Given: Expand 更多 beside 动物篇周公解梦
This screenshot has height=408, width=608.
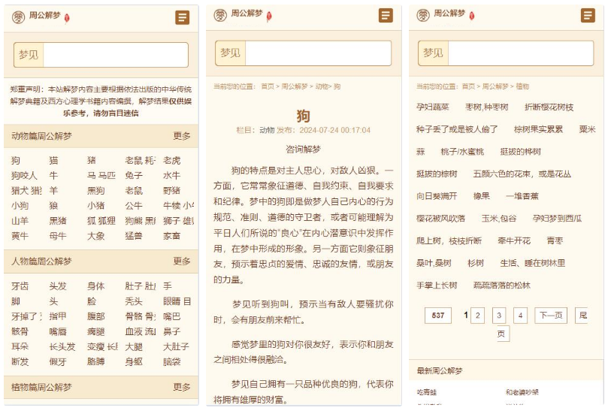Looking at the screenshot, I should [x=182, y=136].
